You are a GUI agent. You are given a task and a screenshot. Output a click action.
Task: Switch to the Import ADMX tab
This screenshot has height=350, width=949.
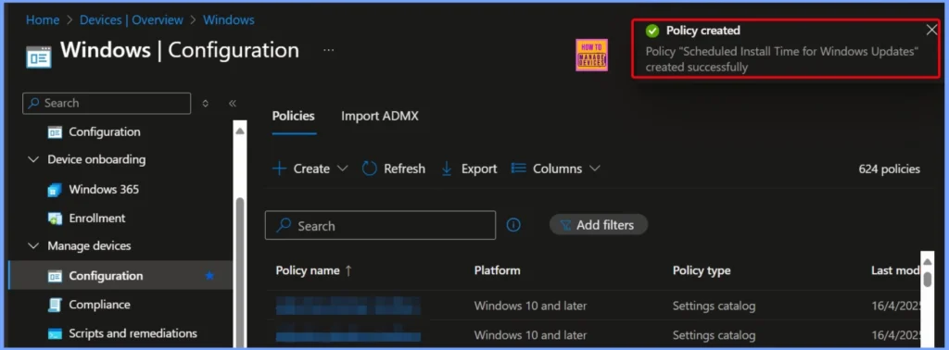(x=379, y=116)
